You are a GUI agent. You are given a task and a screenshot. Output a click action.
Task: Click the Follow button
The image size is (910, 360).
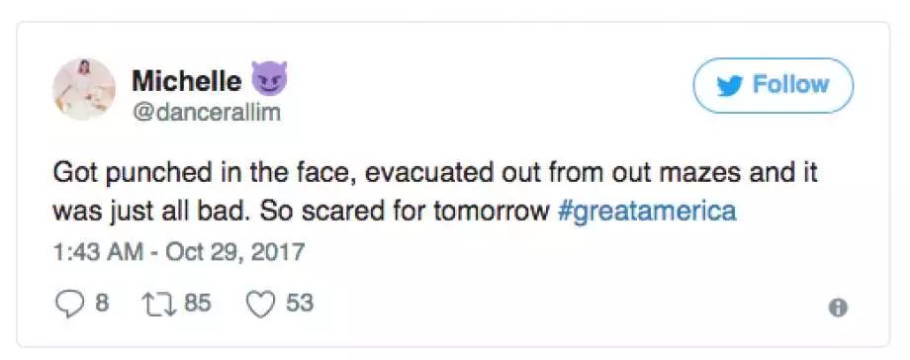pyautogui.click(x=773, y=85)
